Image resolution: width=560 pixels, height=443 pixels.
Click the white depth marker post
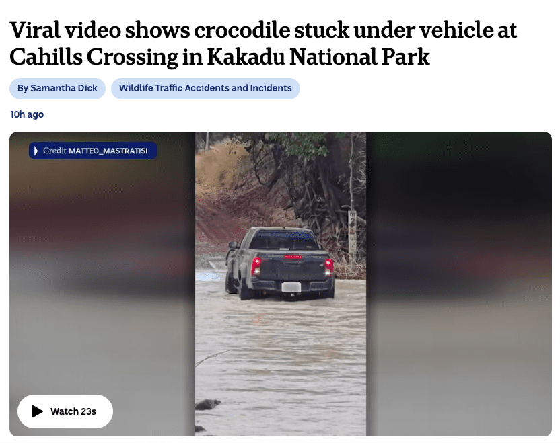352,235
